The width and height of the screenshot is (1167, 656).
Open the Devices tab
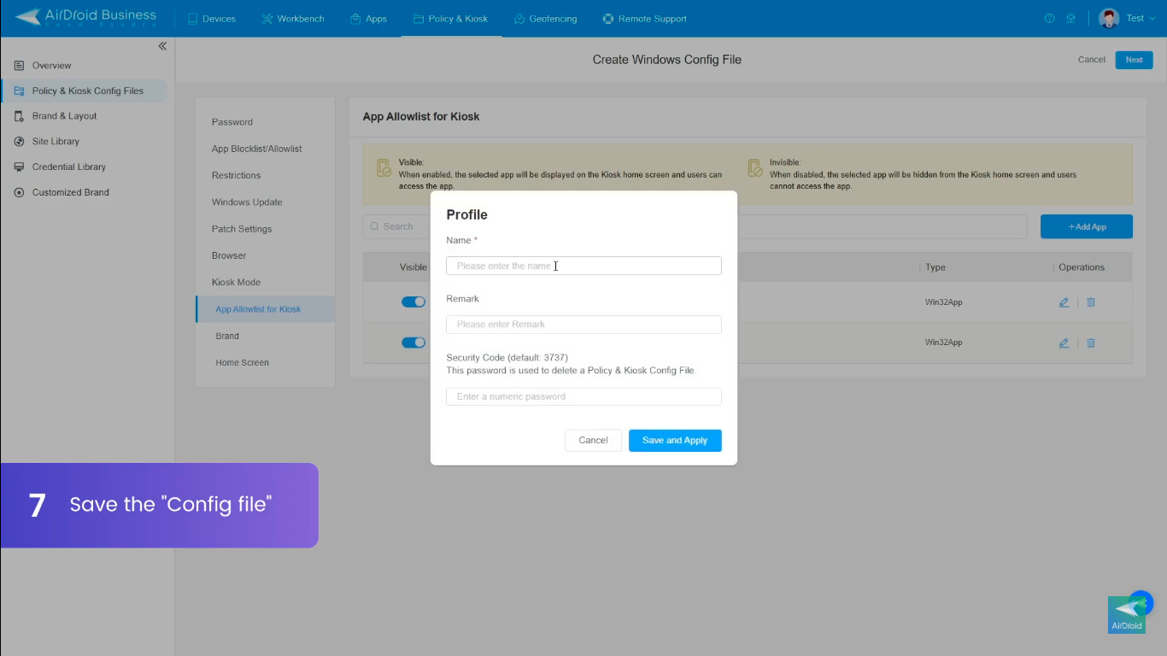coord(211,19)
